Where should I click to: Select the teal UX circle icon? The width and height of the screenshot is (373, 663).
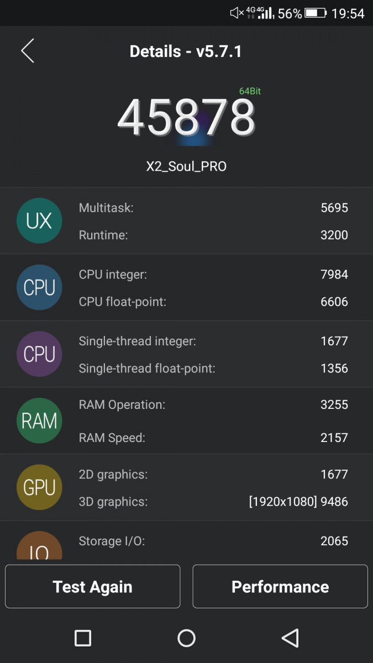click(x=39, y=221)
